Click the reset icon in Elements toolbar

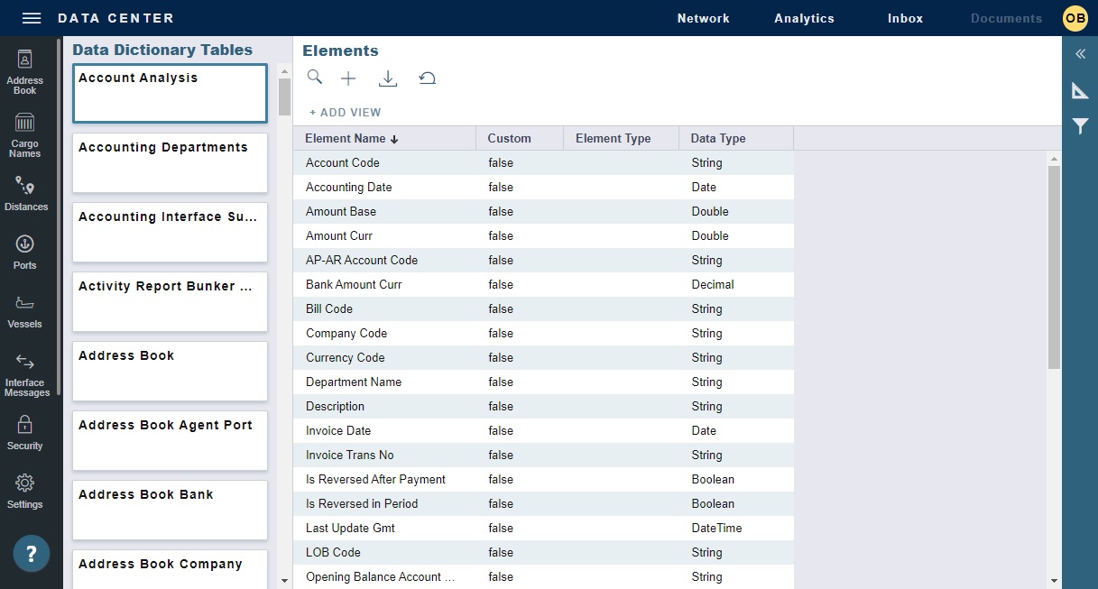click(427, 78)
